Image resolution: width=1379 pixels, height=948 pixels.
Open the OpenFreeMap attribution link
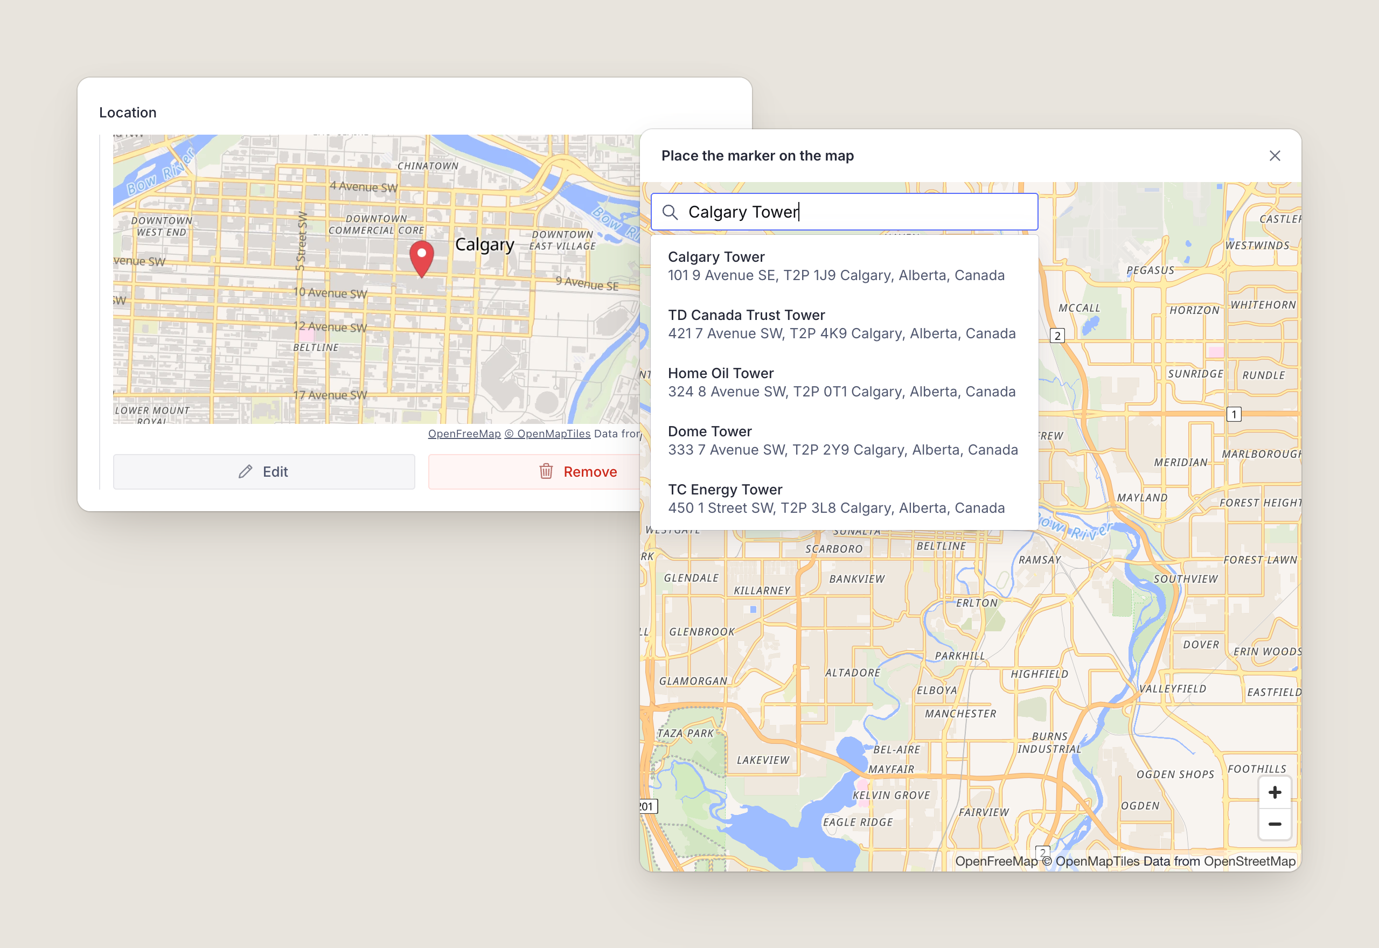point(464,434)
